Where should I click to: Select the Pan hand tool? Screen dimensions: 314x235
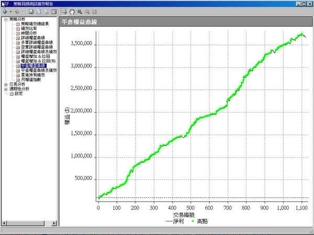click(x=72, y=12)
